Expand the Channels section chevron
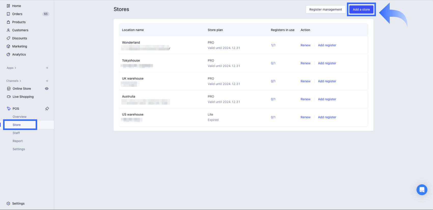433x210 pixels. coord(20,81)
